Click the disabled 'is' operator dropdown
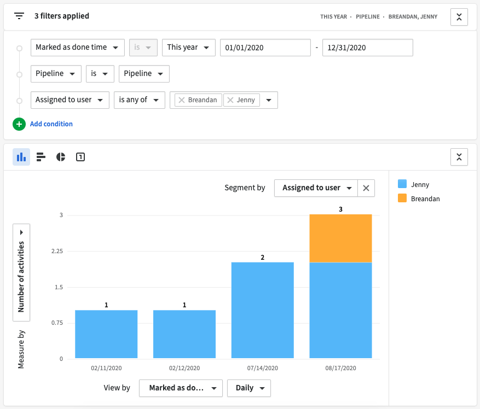Viewport: 480px width, 409px height. [x=143, y=48]
